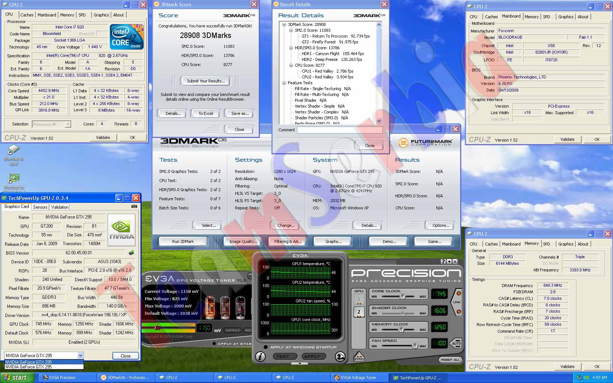Open EVGA Precision wrench settings icon
The height and width of the screenshot is (383, 613).
pyautogui.click(x=340, y=357)
